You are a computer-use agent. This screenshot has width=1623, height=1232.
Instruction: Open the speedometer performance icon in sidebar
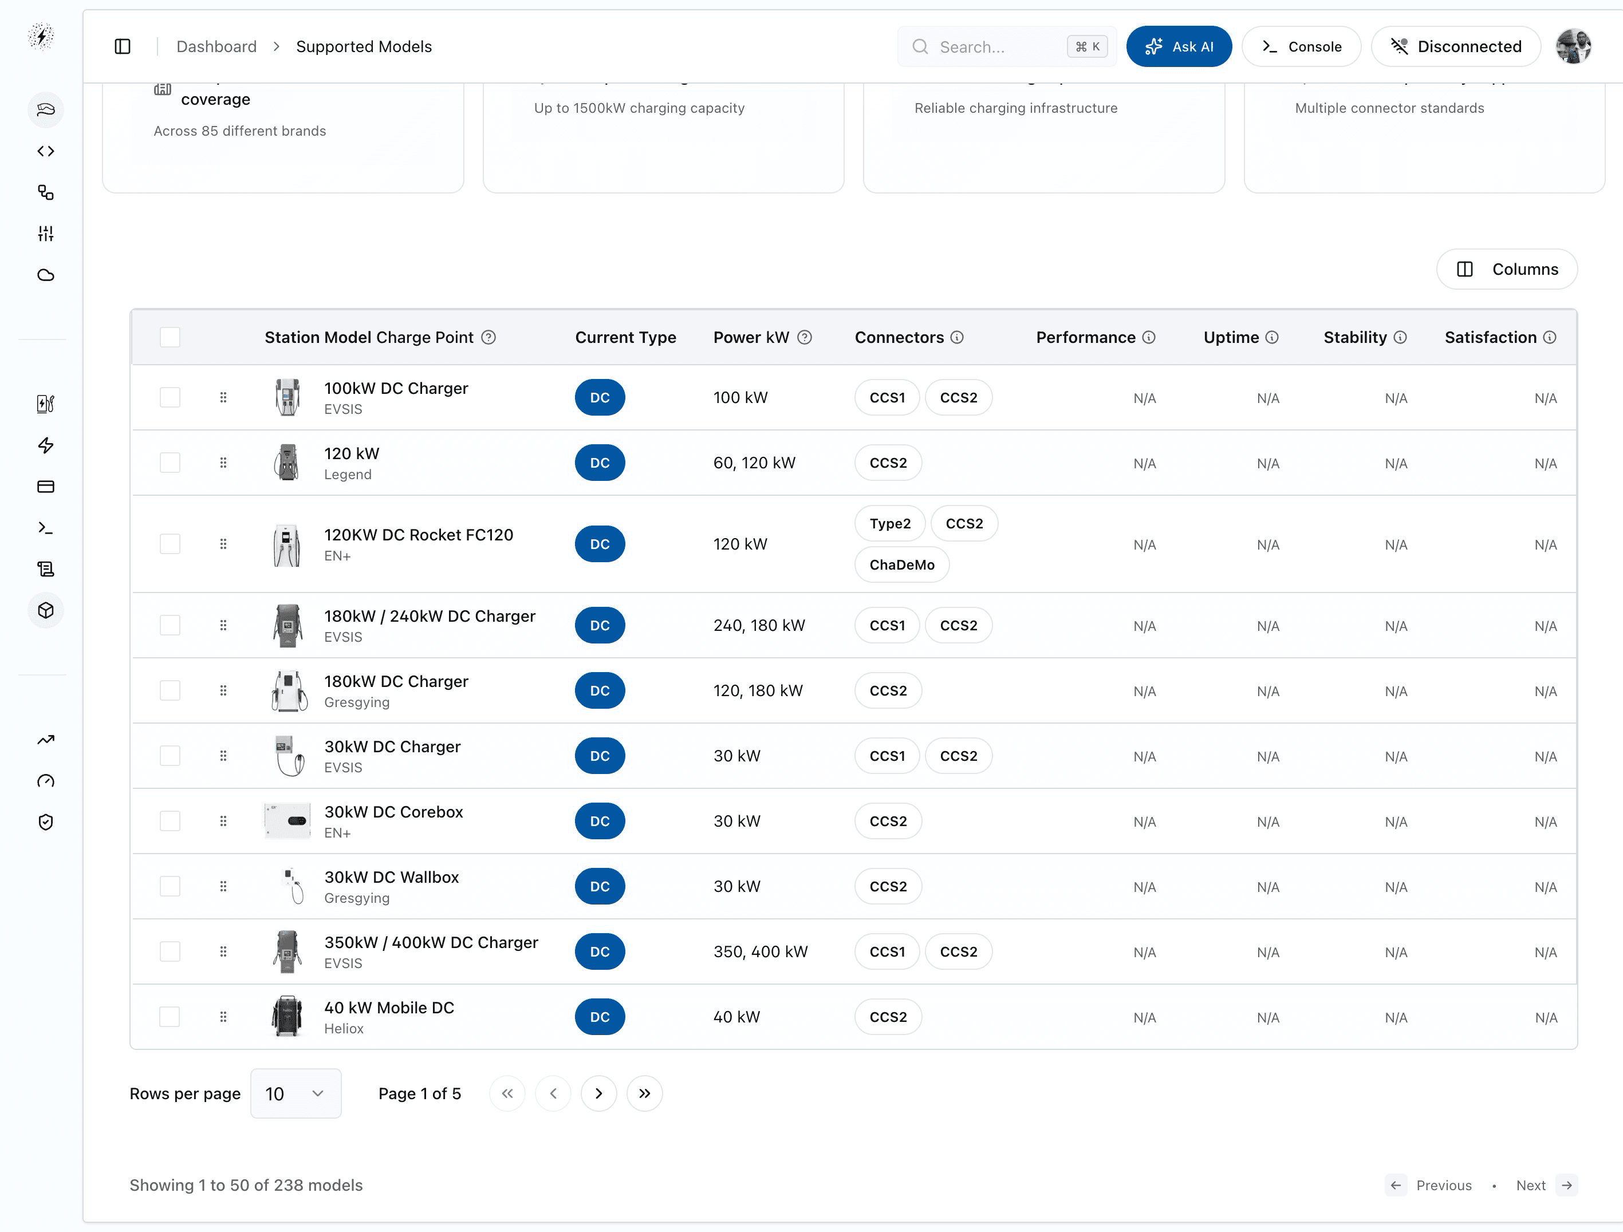[45, 781]
